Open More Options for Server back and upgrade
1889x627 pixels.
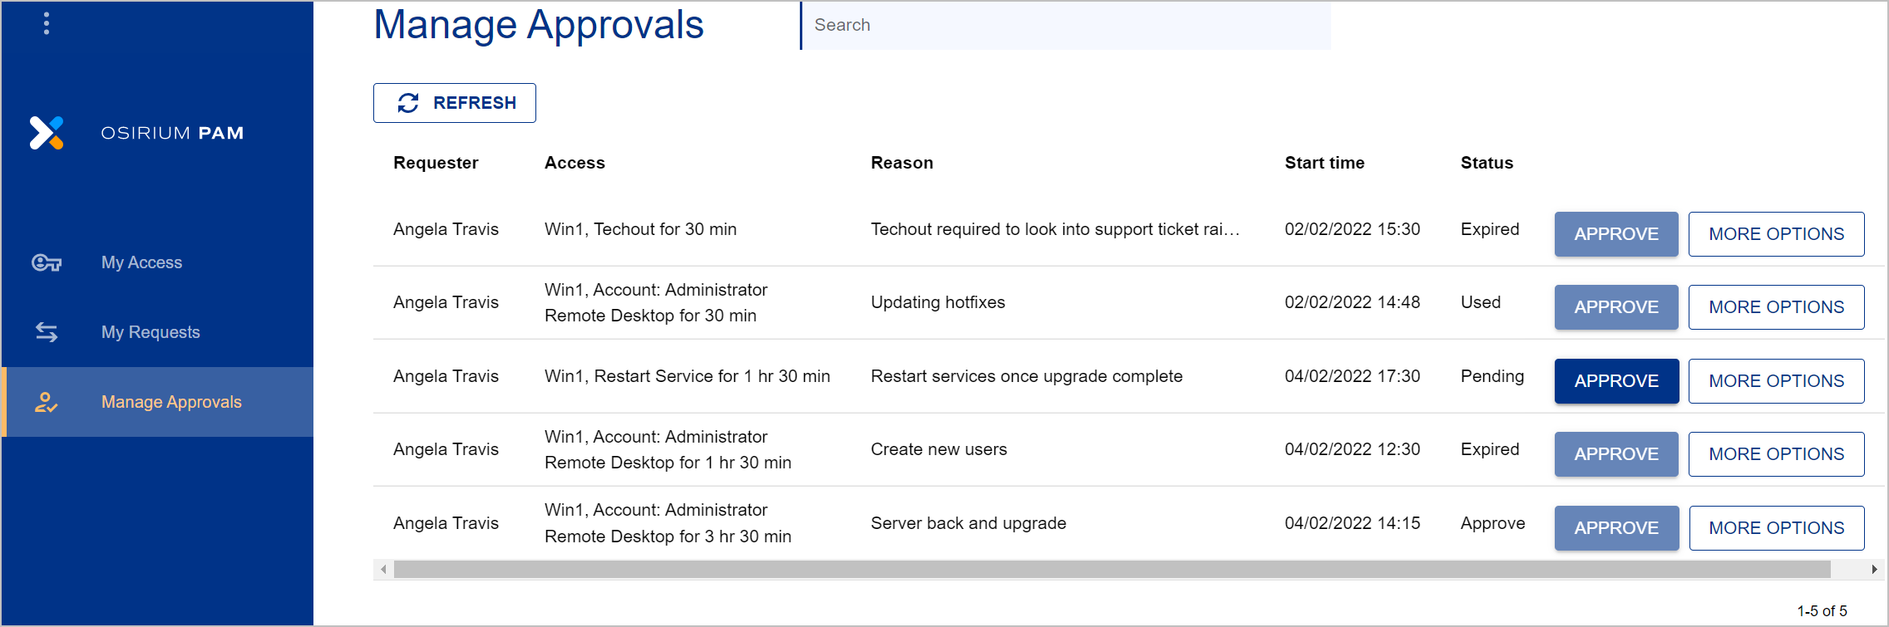[x=1776, y=528]
